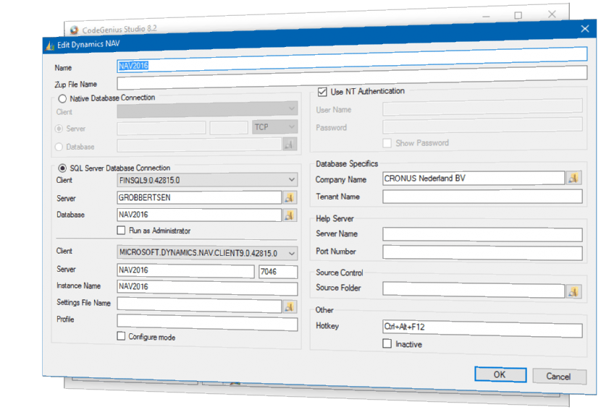Click the Edit Dynamics NAV title bar icon

click(x=50, y=46)
